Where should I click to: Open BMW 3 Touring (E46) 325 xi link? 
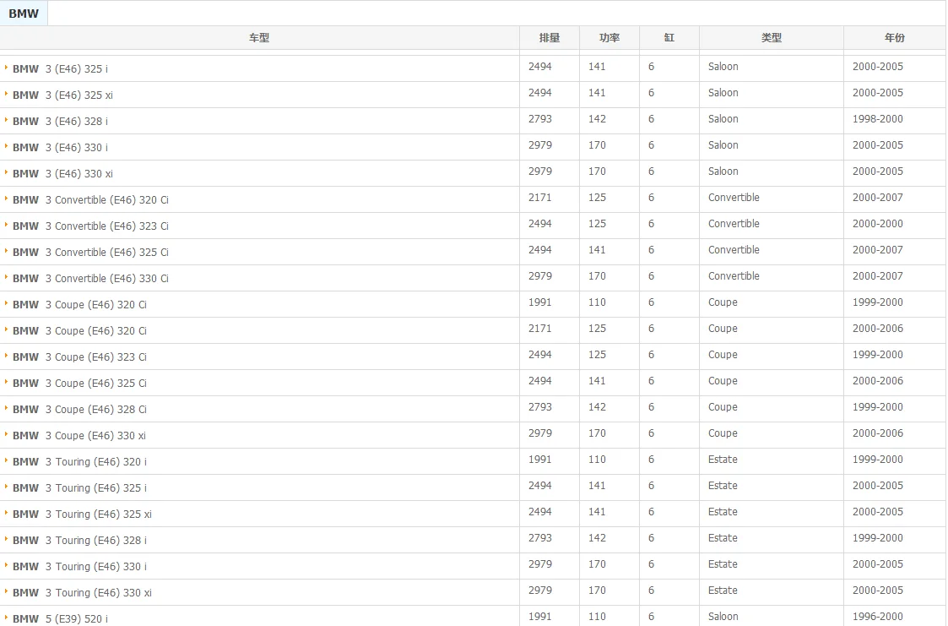pos(82,514)
